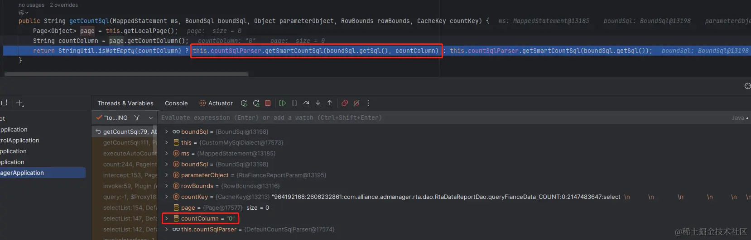The width and height of the screenshot is (751, 240).
Task: Resume the paused program
Action: point(282,103)
